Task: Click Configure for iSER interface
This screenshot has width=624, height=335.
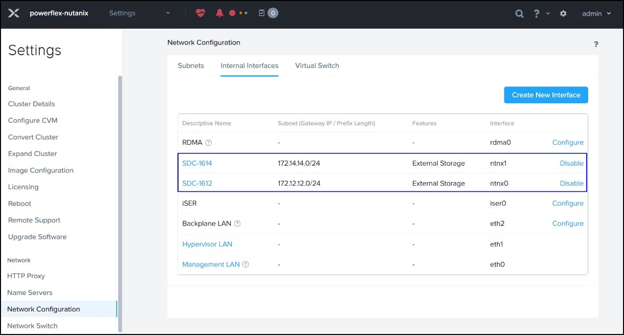Action: (568, 203)
